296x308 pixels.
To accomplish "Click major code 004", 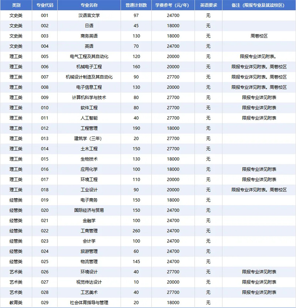I will 45,46.
